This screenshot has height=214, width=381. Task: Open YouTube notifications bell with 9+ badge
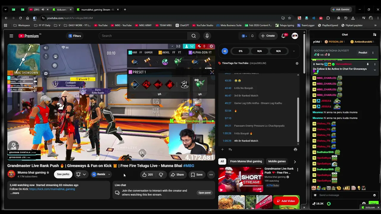[x=284, y=36]
